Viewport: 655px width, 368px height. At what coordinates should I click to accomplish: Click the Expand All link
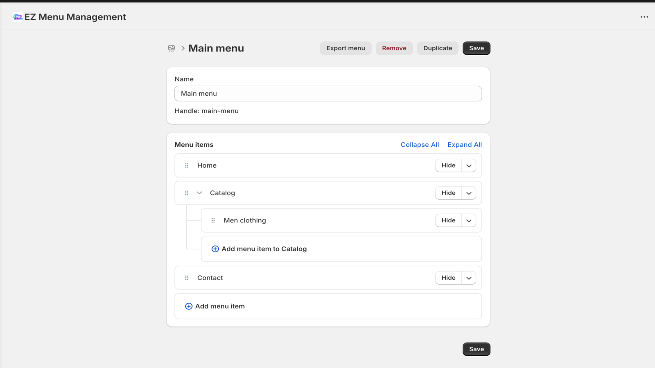click(x=464, y=145)
